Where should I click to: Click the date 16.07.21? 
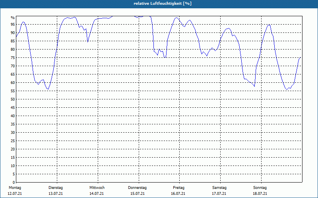coord(178,194)
